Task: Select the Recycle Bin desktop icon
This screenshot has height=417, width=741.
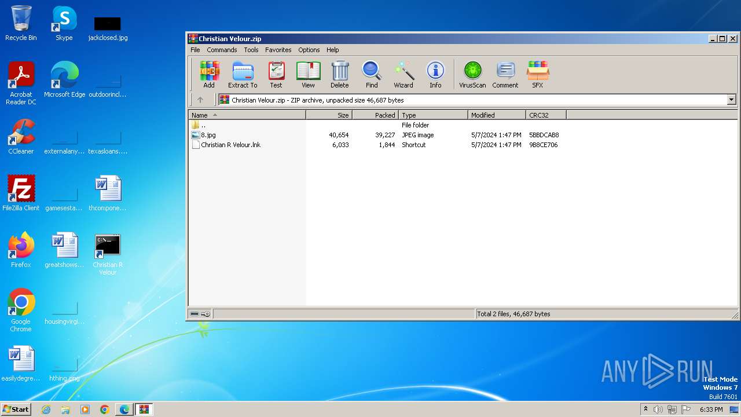Action: 21,23
